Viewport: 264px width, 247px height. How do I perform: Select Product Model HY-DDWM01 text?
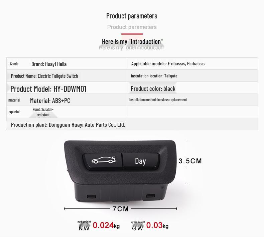[48, 89]
